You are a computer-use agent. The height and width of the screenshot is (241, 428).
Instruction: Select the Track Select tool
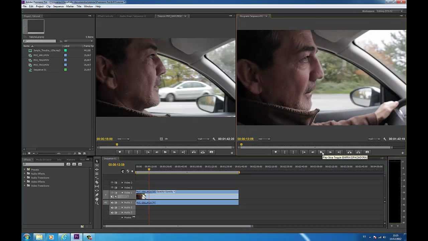coord(97,165)
